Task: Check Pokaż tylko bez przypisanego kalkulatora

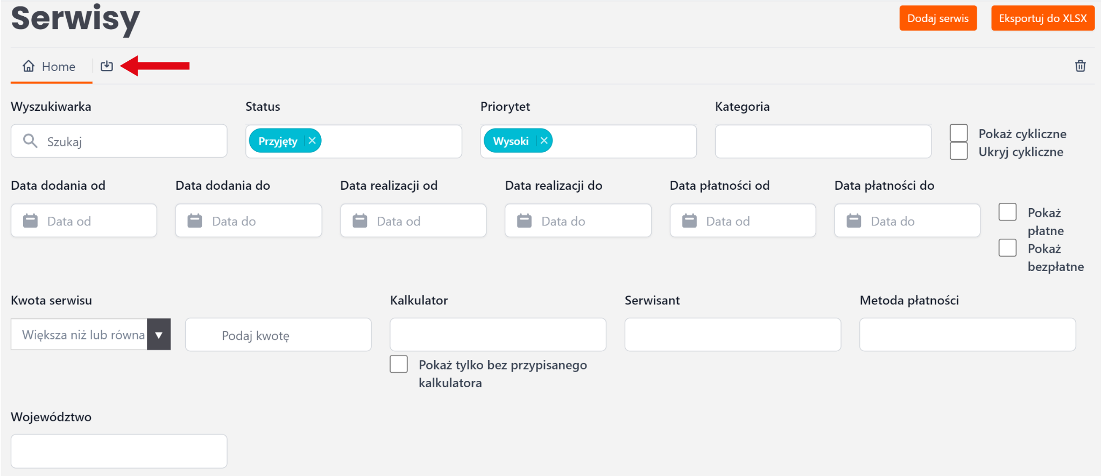Action: [x=399, y=364]
